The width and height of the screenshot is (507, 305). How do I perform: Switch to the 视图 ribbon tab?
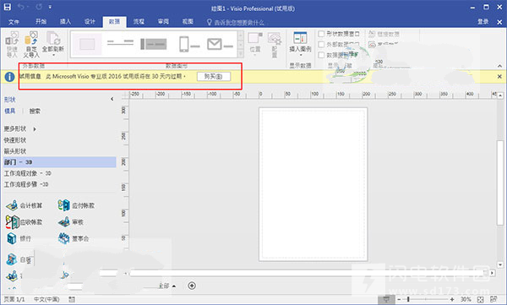(x=188, y=21)
